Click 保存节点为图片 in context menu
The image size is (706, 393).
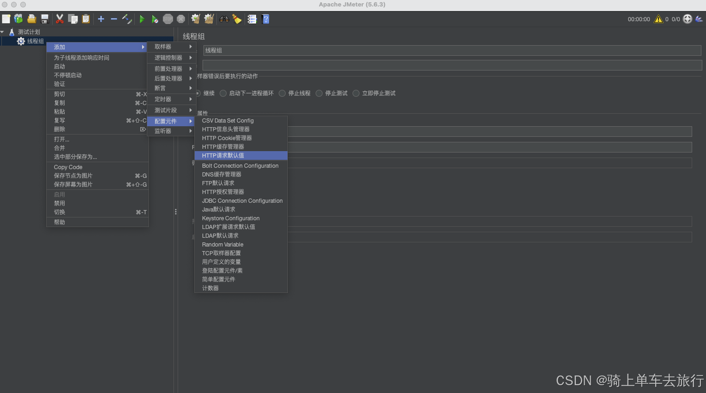(x=97, y=176)
